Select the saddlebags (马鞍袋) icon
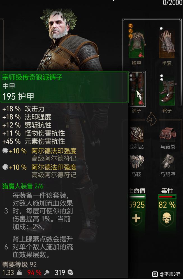The width and height of the screenshot is (183, 279). [168, 134]
